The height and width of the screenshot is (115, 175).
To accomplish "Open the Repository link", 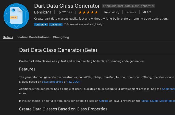I will [112, 12].
